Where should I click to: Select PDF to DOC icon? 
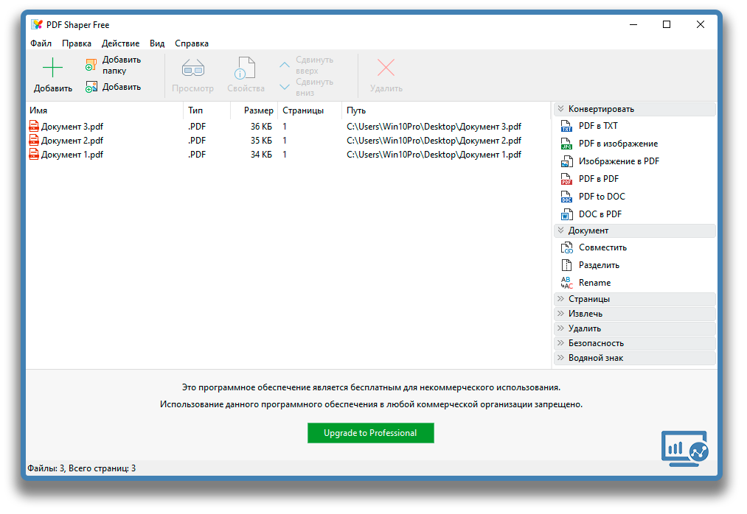pos(566,197)
